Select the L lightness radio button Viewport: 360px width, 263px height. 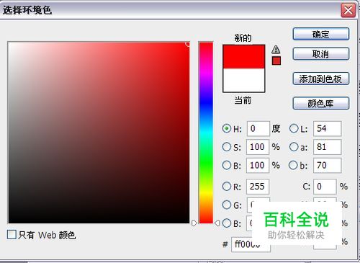tap(294, 128)
